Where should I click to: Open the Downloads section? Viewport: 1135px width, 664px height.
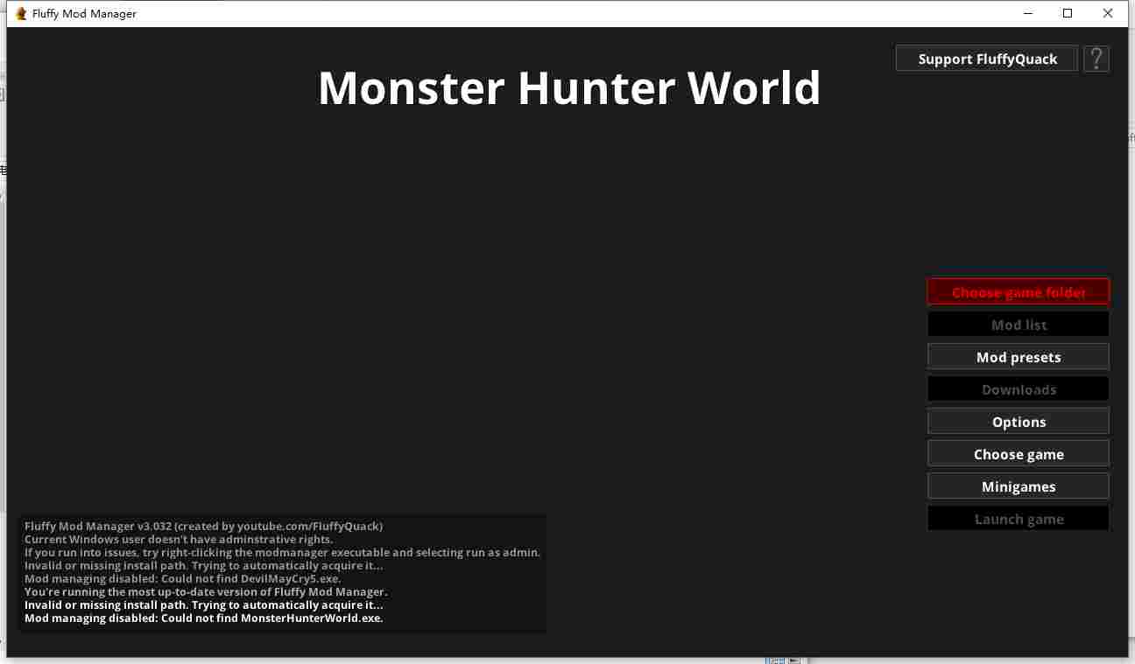[x=1019, y=389]
